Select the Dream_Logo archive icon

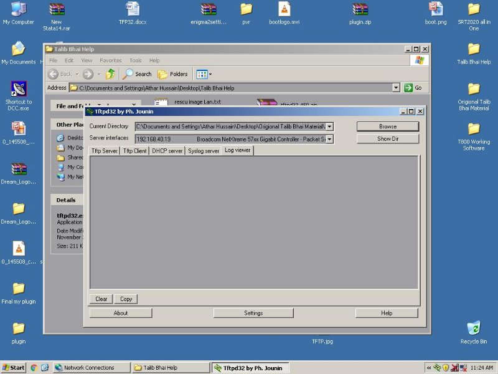pos(19,173)
